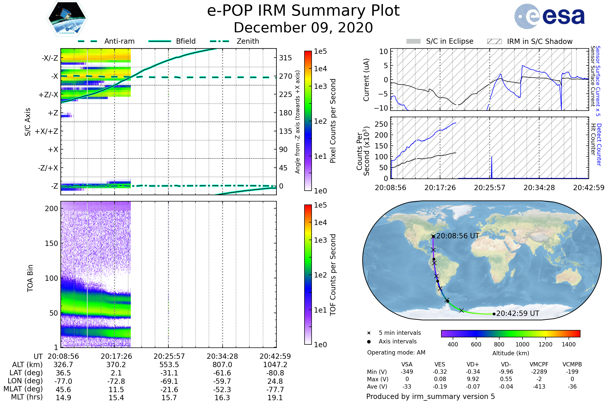The image size is (607, 404).
Task: Click the VMCPF voltage column header
Action: (x=539, y=364)
